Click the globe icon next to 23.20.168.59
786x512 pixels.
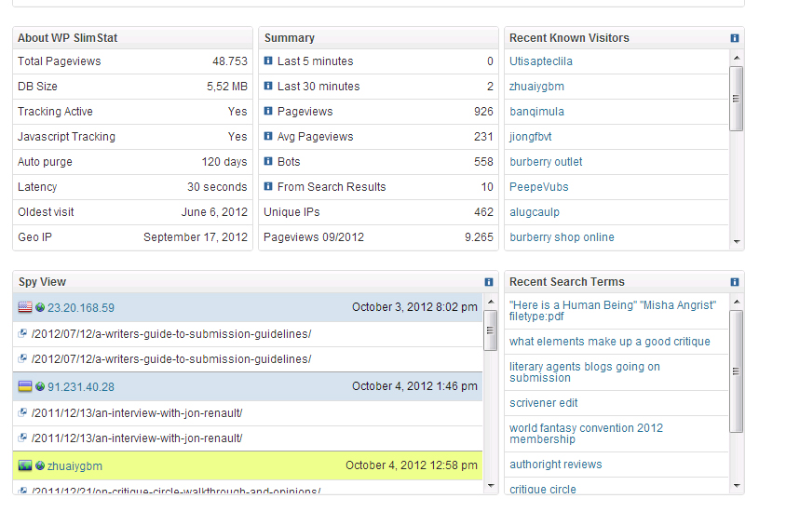(40, 308)
